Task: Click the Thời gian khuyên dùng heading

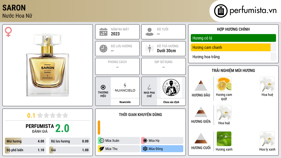Action: tap(140, 114)
